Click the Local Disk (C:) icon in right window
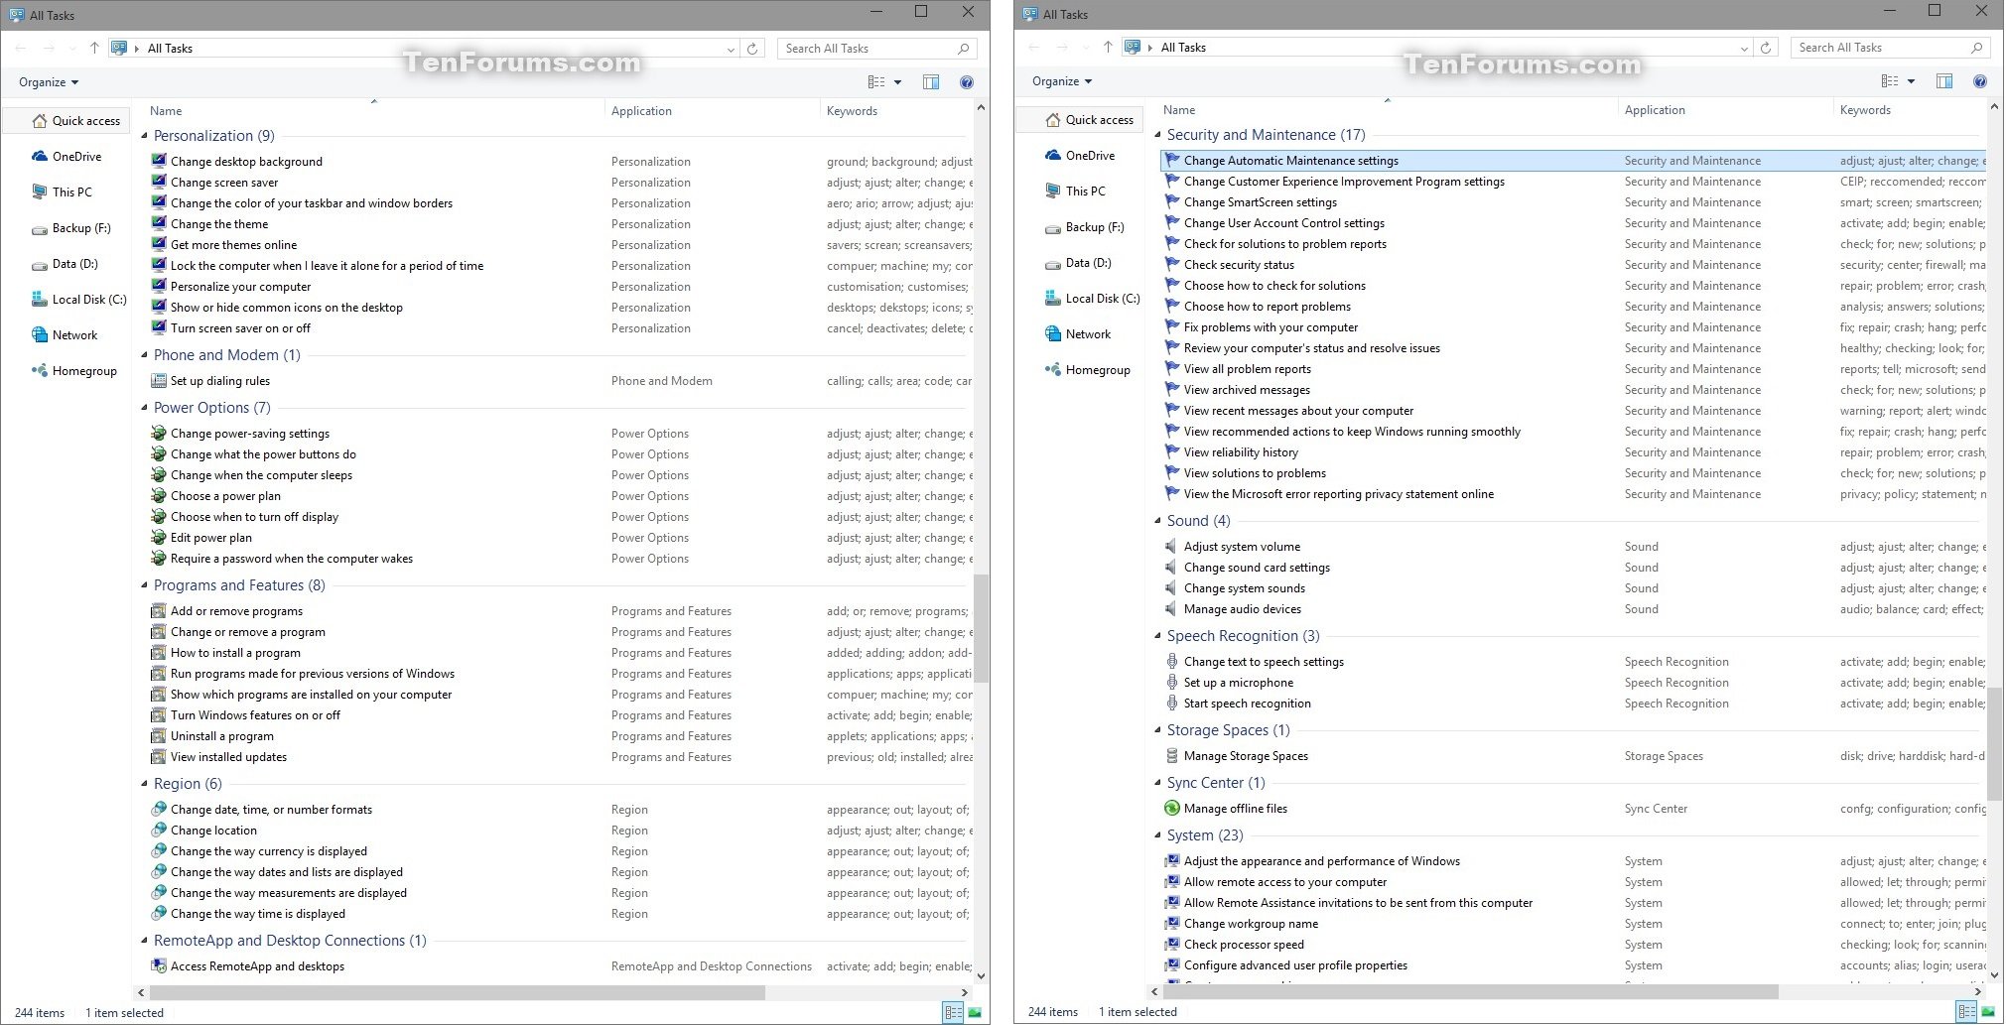This screenshot has height=1025, width=2006. pos(1053,299)
